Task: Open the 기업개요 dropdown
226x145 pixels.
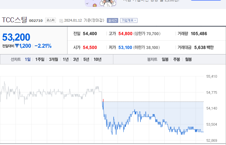Action: tap(129, 20)
